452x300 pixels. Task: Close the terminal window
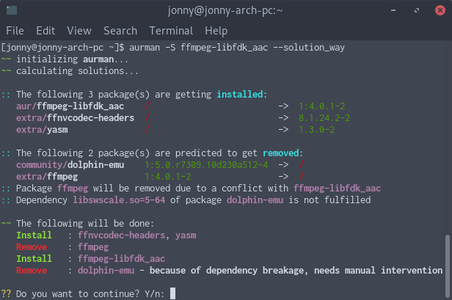click(x=440, y=11)
